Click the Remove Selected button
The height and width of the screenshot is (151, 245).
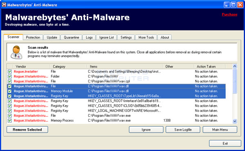click(x=27, y=129)
